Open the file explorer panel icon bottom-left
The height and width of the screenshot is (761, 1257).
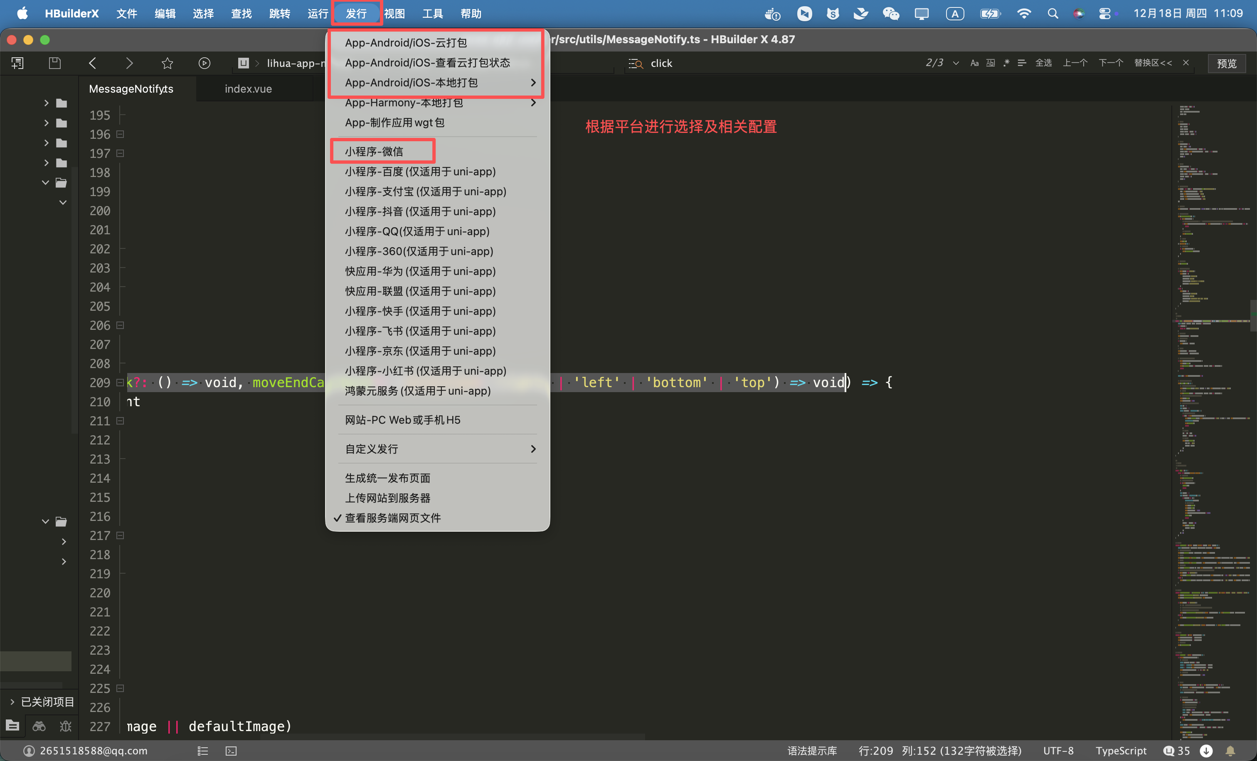(x=12, y=726)
